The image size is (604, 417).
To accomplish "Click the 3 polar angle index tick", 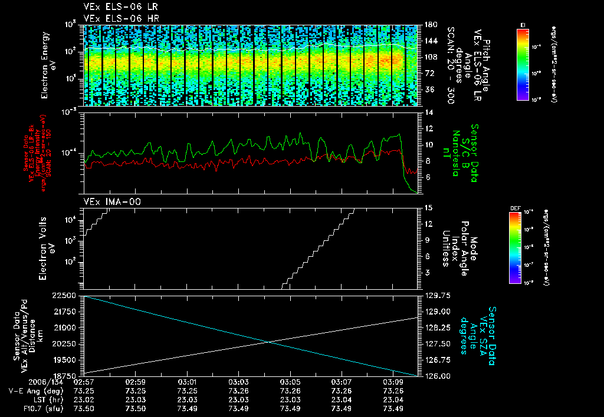I will [x=427, y=272].
